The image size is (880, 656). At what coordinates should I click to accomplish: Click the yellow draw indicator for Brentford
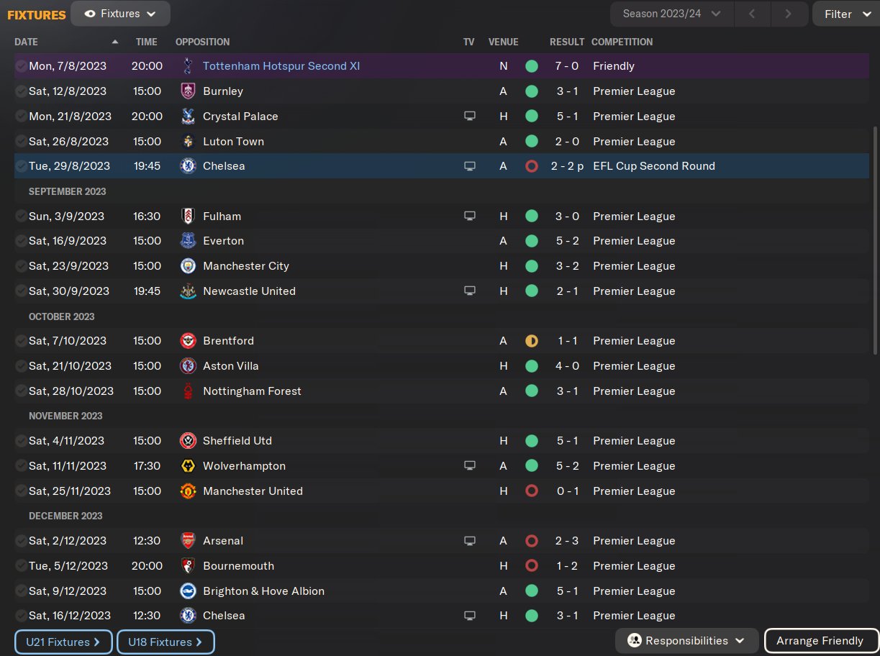click(x=532, y=341)
